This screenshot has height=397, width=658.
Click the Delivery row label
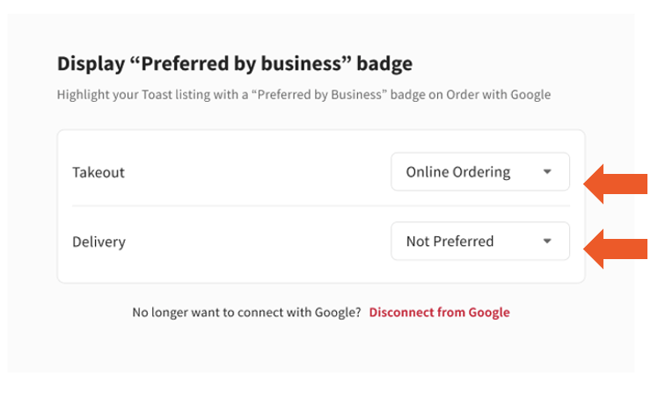point(99,242)
